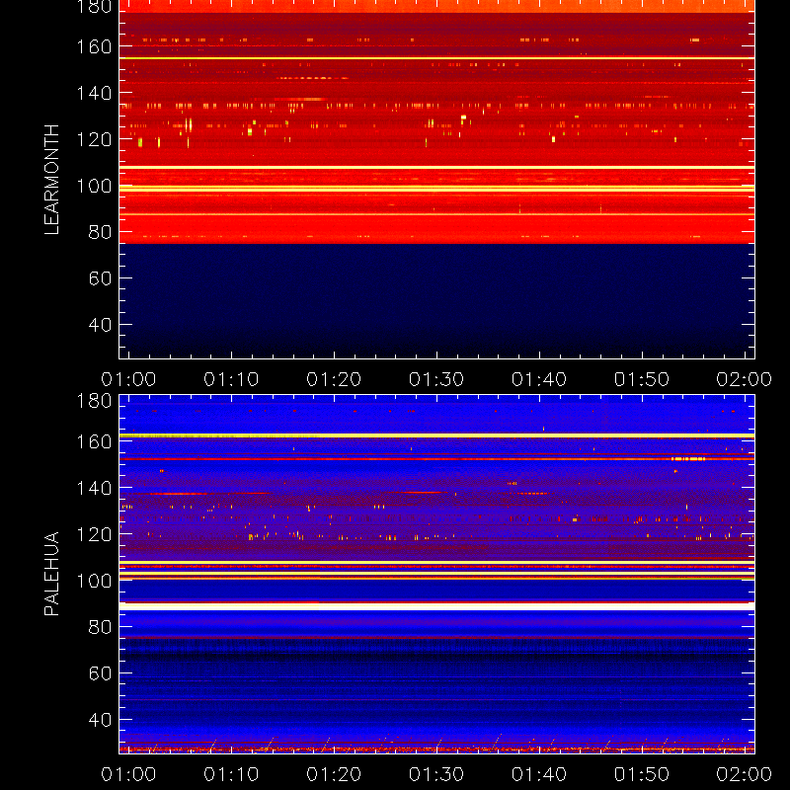The height and width of the screenshot is (790, 790).
Task: Click the 02:00 time label under LEARMONTH plot
Action: click(x=745, y=379)
